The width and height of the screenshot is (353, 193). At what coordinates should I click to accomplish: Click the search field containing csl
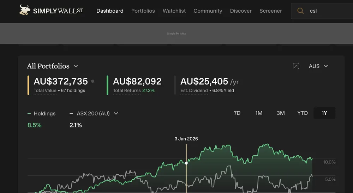(322, 11)
